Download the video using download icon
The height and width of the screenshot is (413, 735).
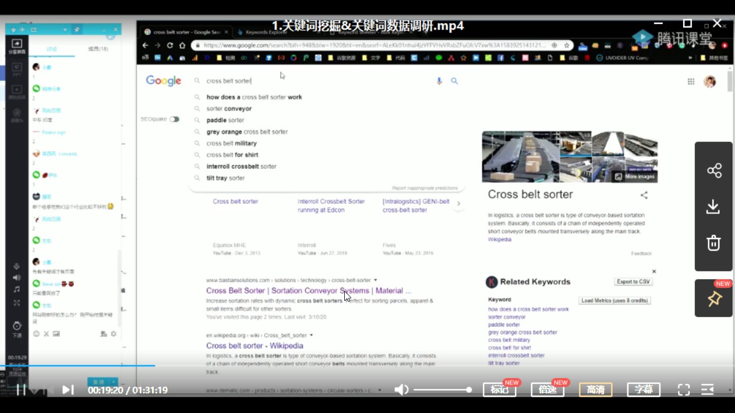pos(713,206)
